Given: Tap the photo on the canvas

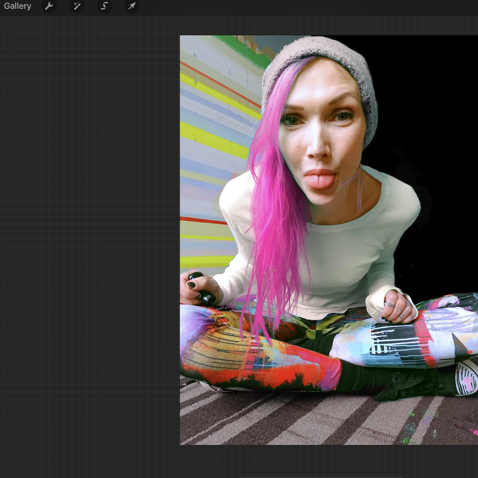Looking at the screenshot, I should tap(329, 240).
